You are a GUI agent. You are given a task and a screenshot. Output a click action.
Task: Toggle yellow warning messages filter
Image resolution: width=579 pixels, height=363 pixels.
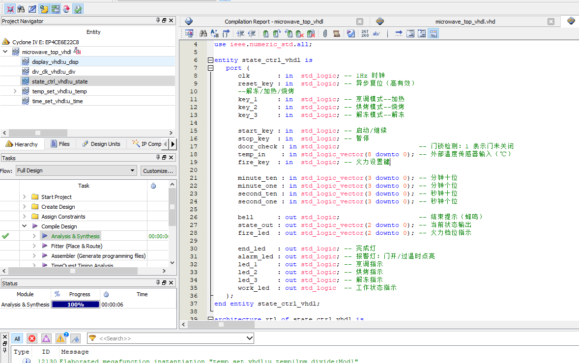[x=60, y=338]
